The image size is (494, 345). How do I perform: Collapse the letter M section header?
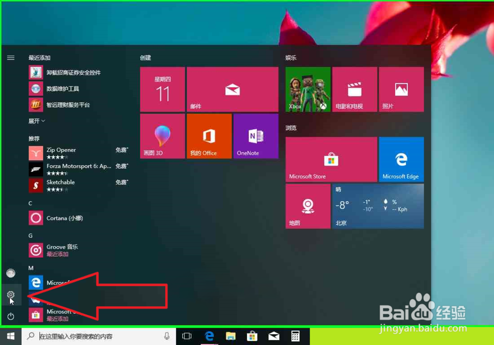[x=30, y=267]
